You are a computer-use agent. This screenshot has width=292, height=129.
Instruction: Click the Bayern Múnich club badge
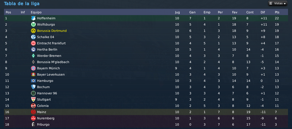coord(33,68)
